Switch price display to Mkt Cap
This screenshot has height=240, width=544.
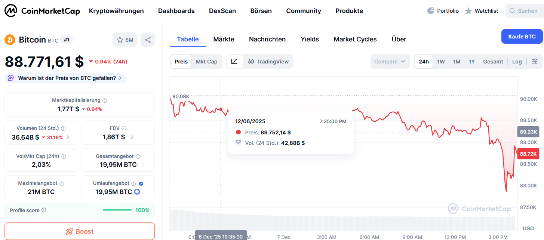tap(207, 61)
